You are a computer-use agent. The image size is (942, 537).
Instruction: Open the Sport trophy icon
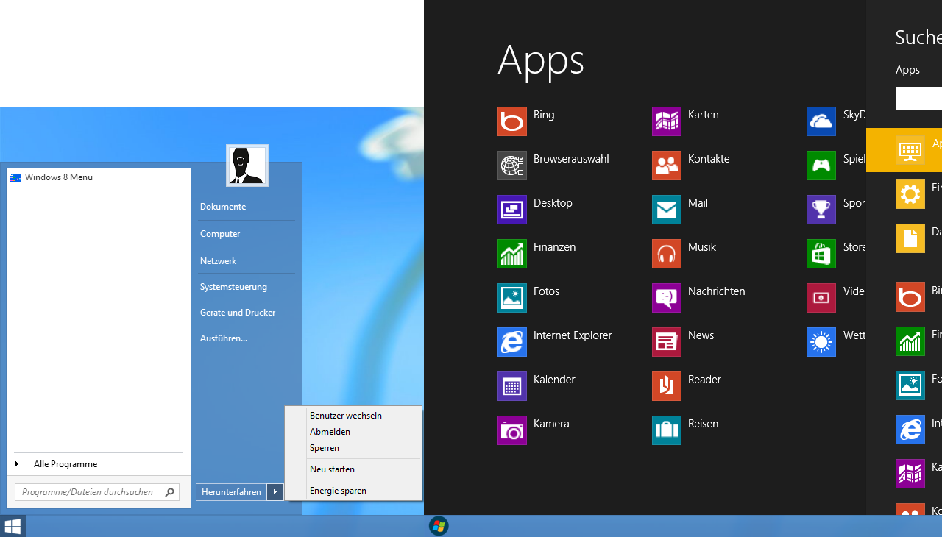point(821,210)
